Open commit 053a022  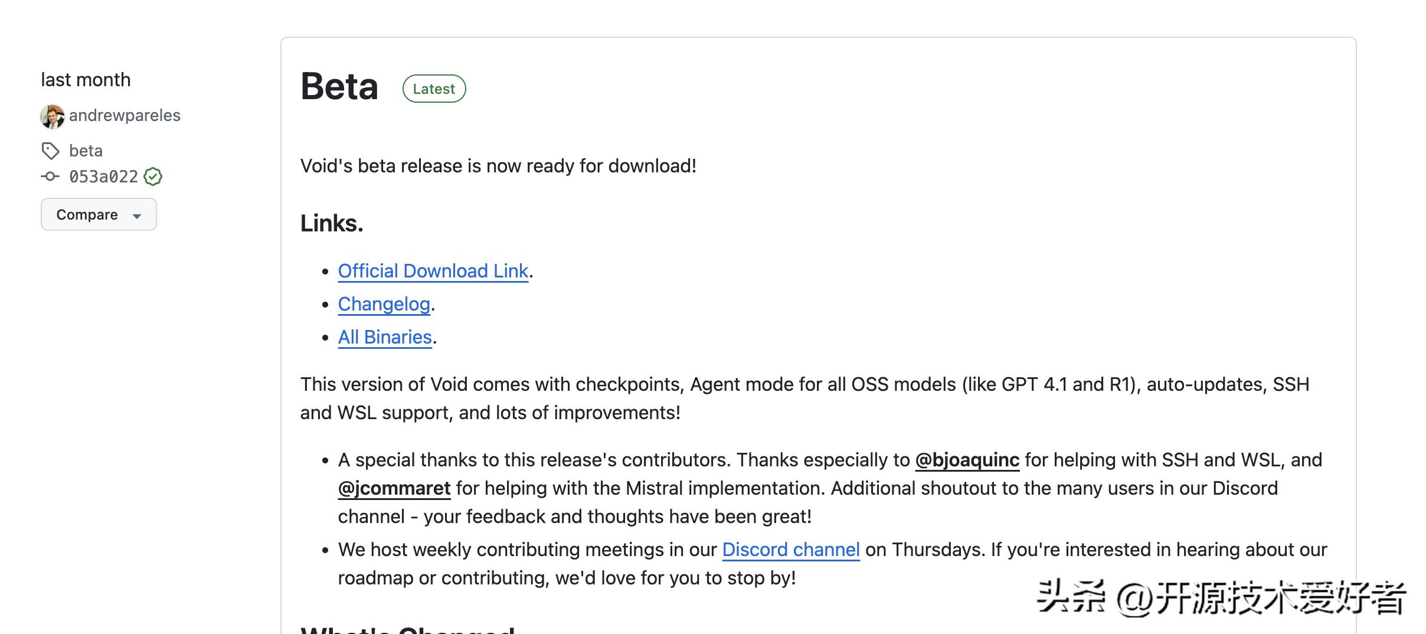103,177
